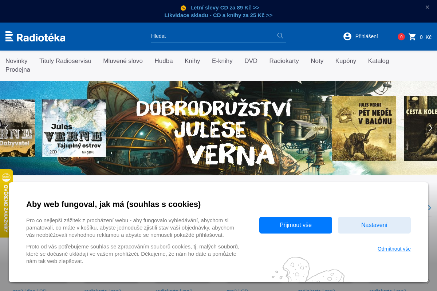
Task: Click the Dobyvatel cover thumbnail
Action: 17,128
